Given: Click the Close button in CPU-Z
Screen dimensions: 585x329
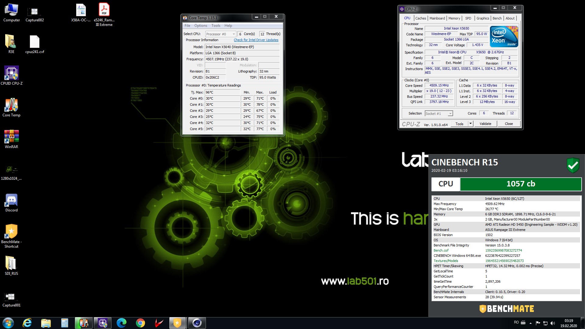Looking at the screenshot, I should [509, 124].
